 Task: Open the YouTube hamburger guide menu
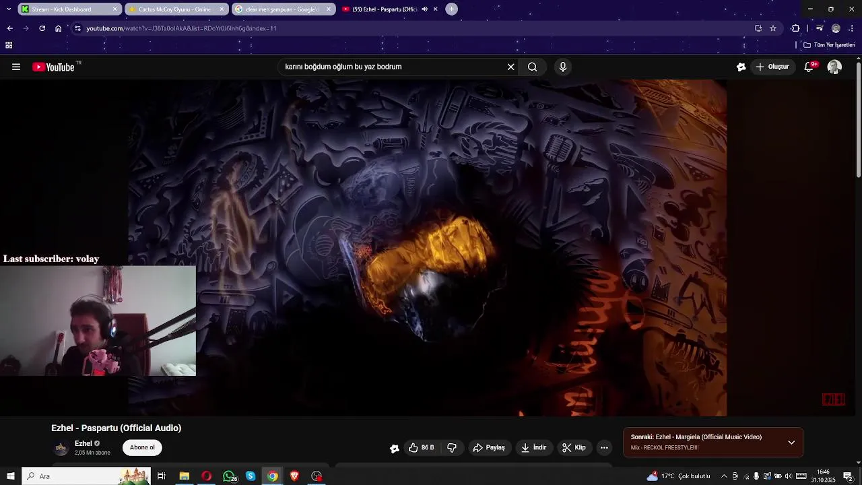[16, 67]
